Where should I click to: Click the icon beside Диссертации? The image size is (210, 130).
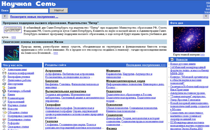click(x=4, y=84)
